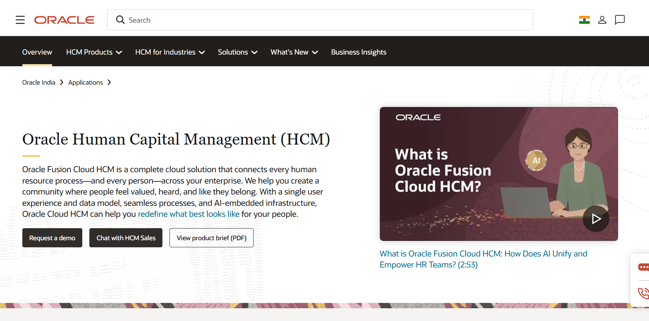Expand the Solutions dropdown
The width and height of the screenshot is (649, 321).
tap(238, 52)
